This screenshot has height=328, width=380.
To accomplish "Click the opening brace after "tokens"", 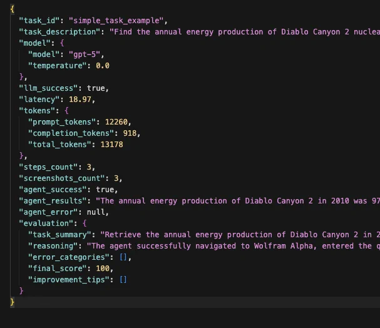I will 66,111.
